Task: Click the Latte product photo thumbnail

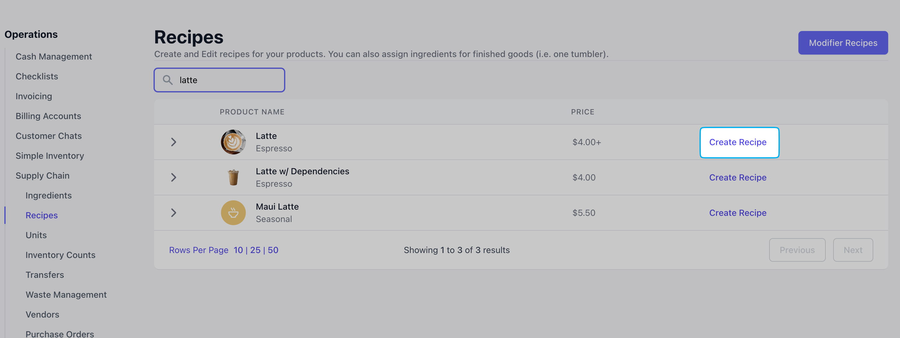Action: click(233, 142)
